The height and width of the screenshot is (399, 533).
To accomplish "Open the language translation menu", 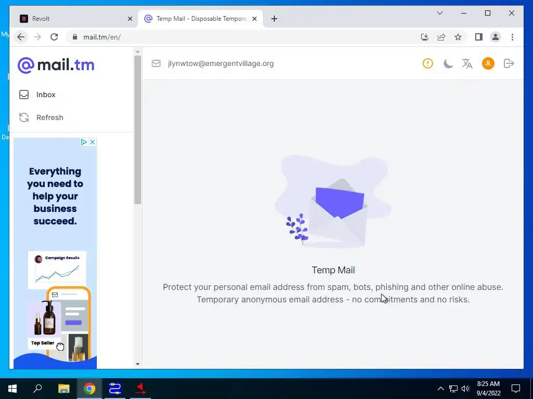I will pos(467,63).
